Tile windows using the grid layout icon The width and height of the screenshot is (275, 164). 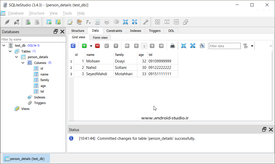tap(157, 22)
